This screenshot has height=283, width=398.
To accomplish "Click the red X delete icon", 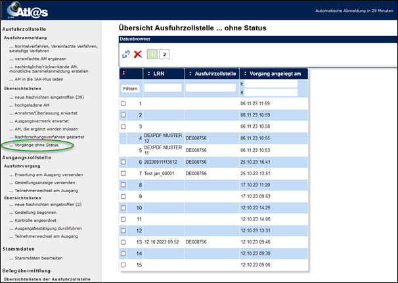I will tap(137, 54).
